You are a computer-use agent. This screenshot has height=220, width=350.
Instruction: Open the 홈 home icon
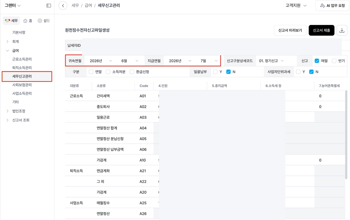(x=25, y=21)
